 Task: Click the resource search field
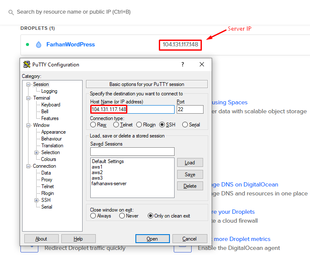(x=74, y=12)
